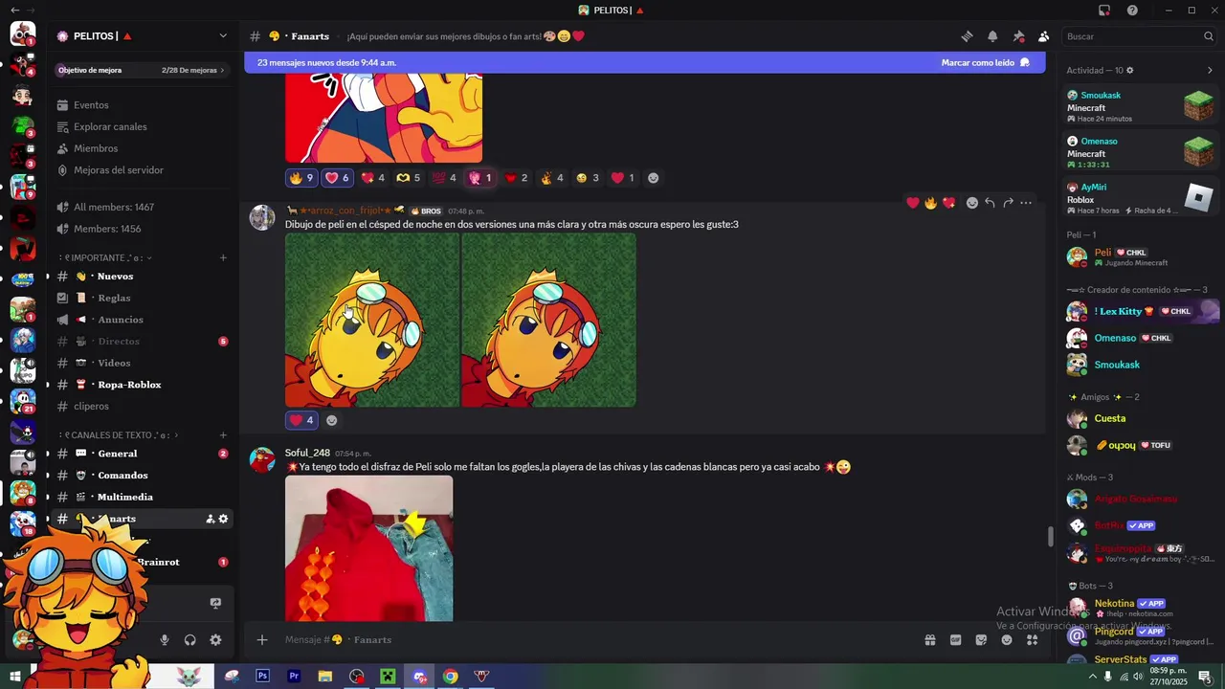Open Eventos in the sidebar
This screenshot has height=689, width=1225.
point(142,105)
